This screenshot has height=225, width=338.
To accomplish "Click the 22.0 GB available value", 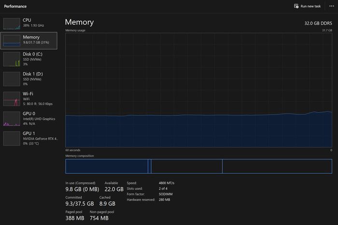I will [x=114, y=189].
